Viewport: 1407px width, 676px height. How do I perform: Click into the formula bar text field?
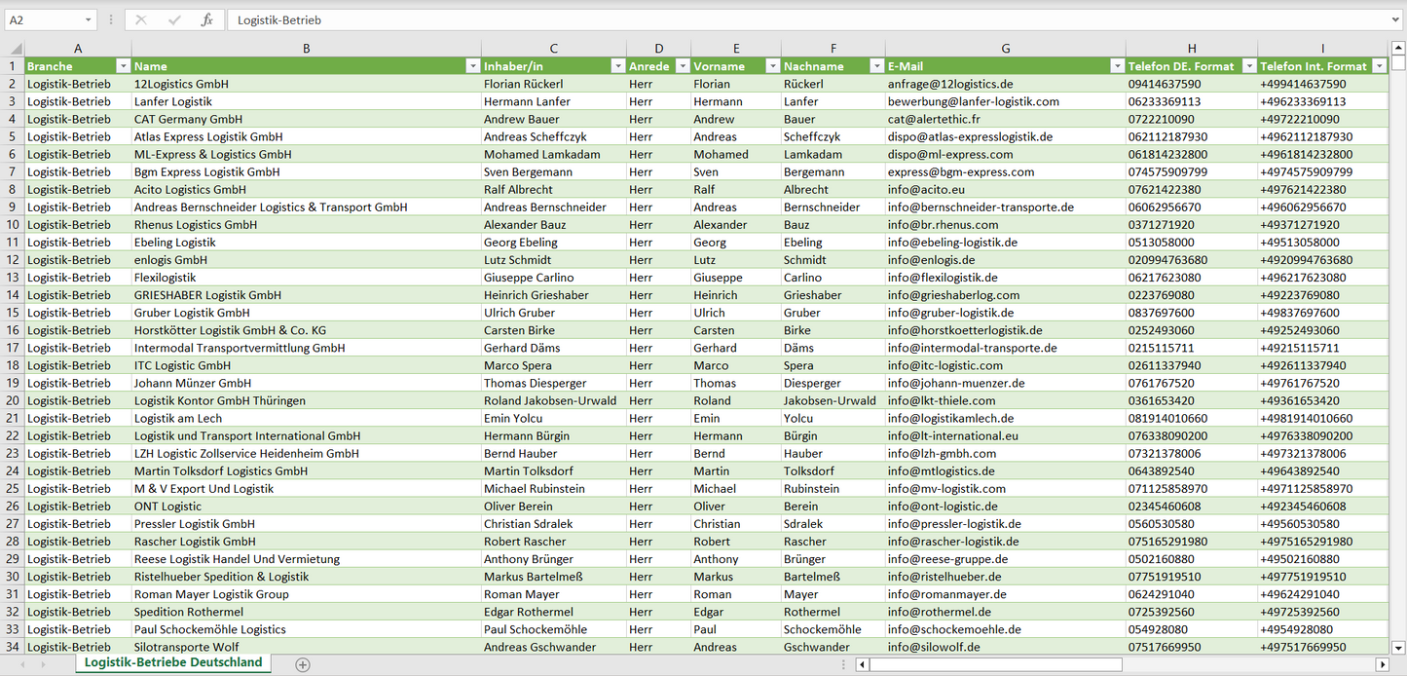tap(779, 19)
